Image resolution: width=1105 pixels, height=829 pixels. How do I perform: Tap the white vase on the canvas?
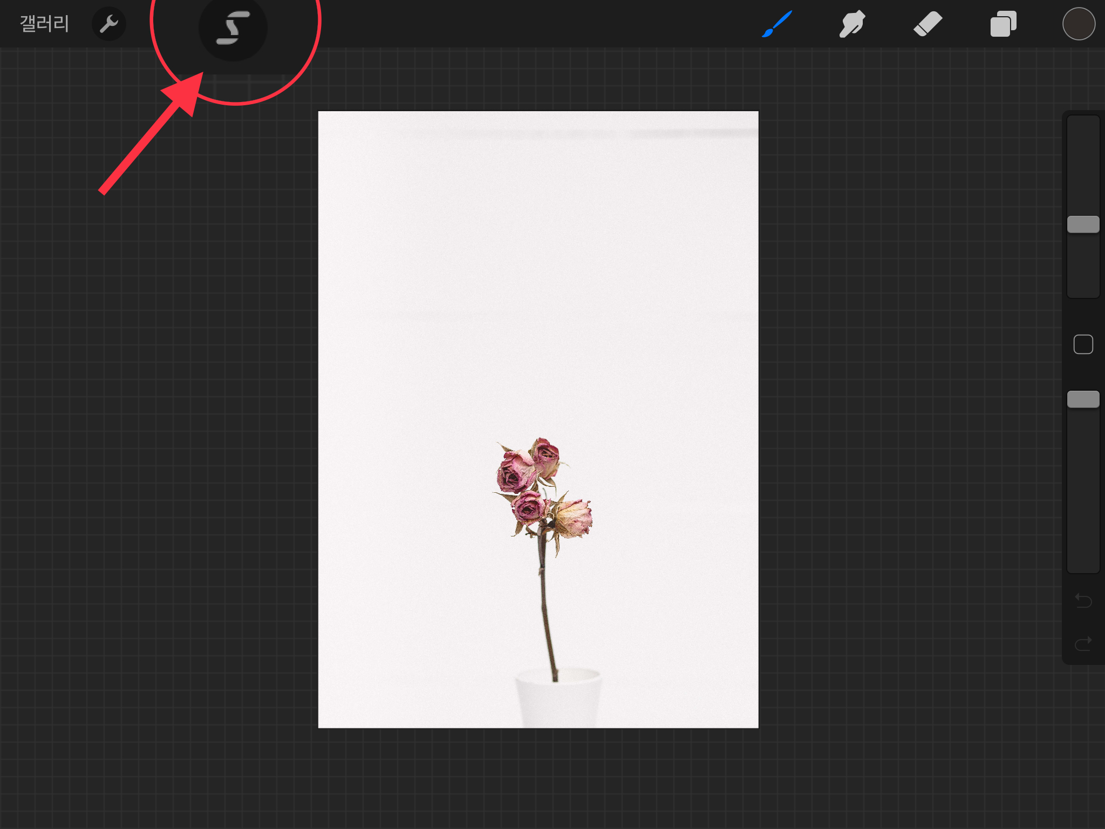pos(558,702)
